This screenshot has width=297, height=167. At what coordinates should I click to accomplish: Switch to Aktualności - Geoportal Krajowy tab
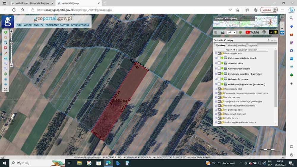point(32,3)
